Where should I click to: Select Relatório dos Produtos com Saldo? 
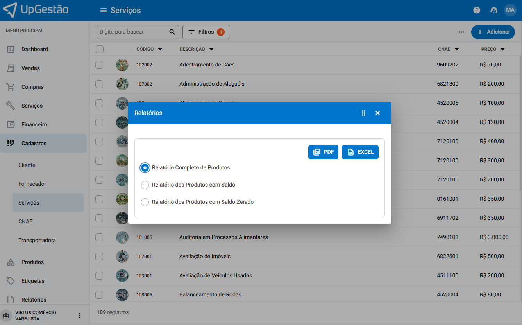(x=145, y=185)
